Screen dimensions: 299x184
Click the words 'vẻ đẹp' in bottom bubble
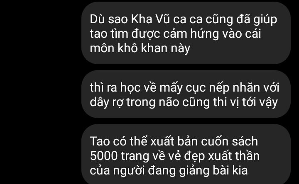tap(183, 156)
